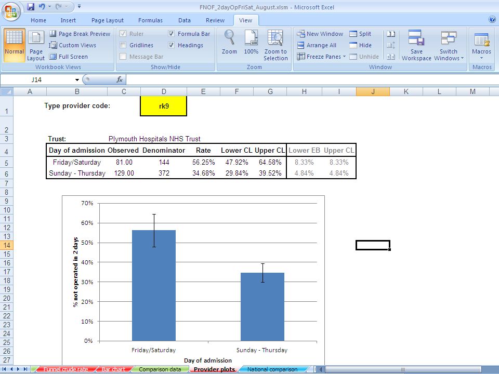Click the 372 denominator cell
499x374 pixels.
point(164,173)
